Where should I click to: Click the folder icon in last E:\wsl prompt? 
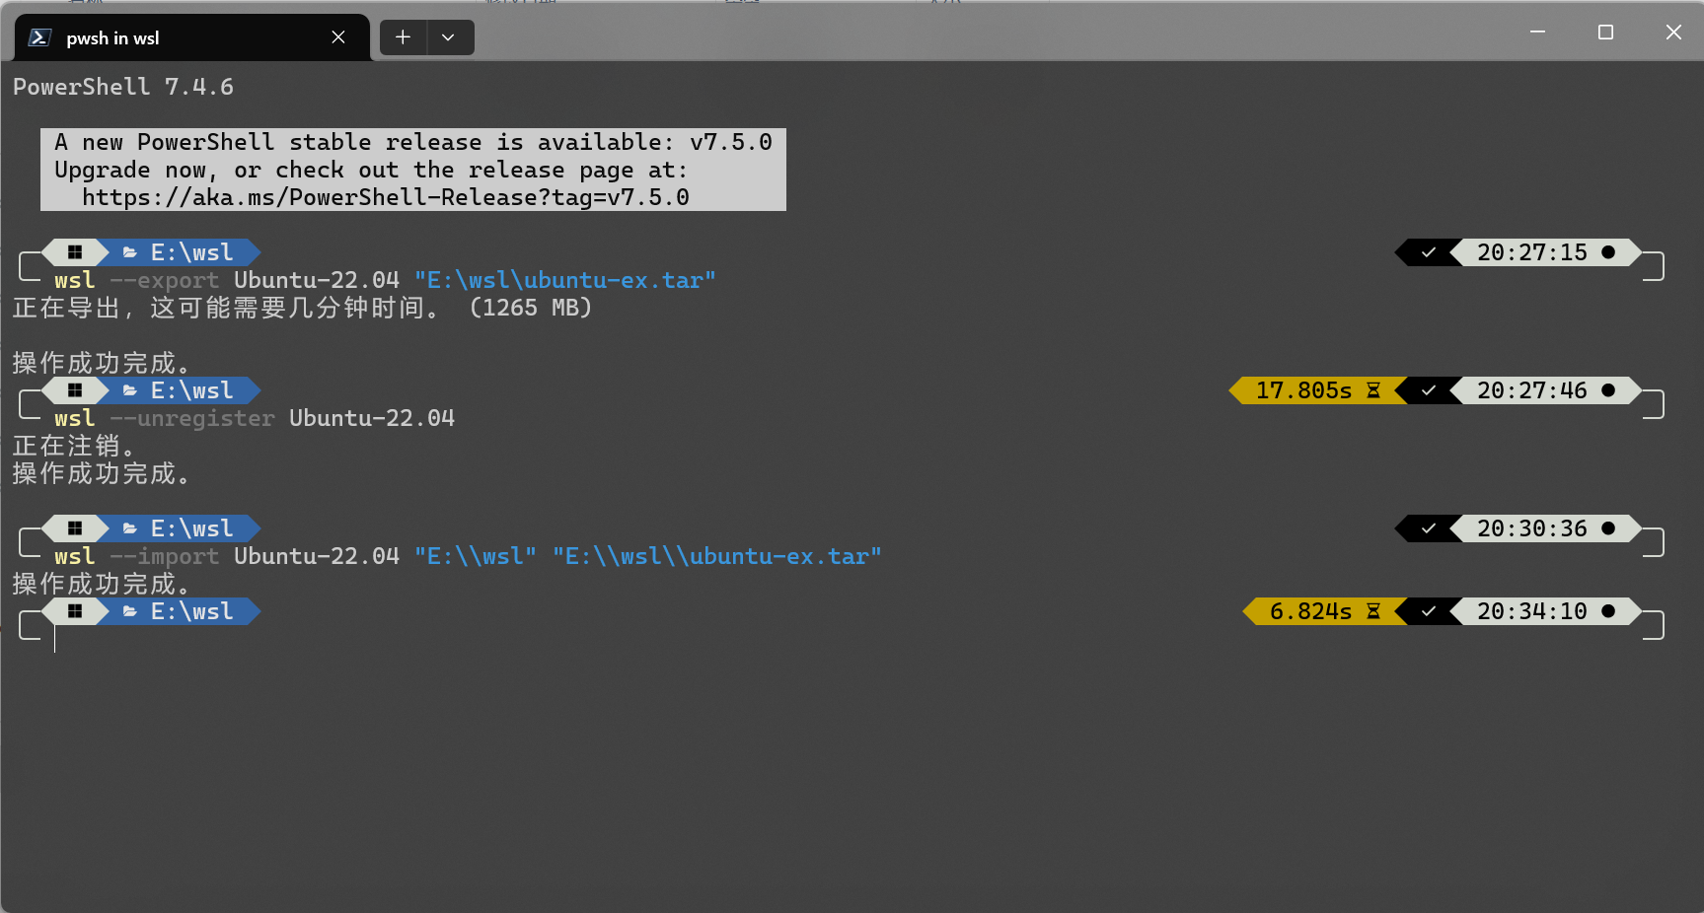(129, 611)
